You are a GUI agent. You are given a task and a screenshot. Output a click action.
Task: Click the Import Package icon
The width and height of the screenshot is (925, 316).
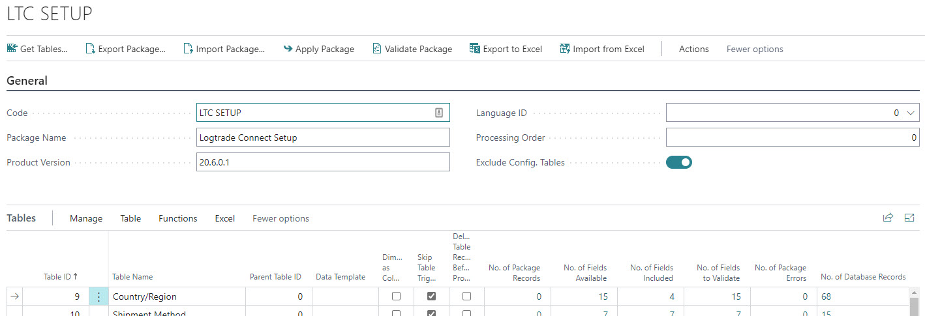(188, 49)
